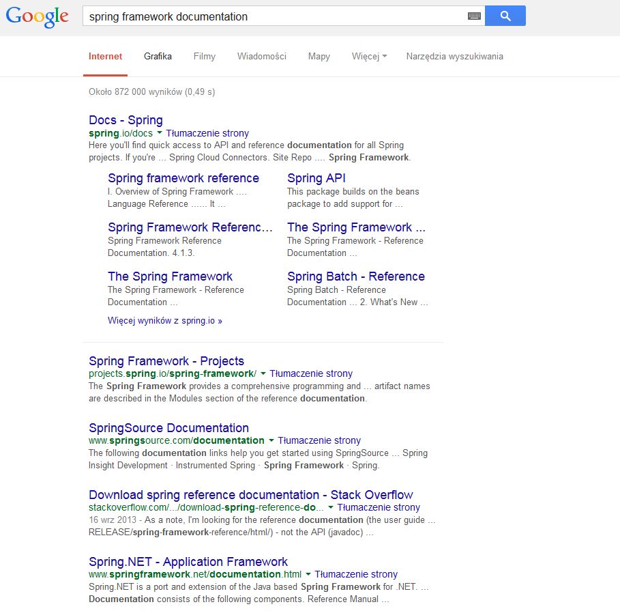Open the Spring API sitelink
The image size is (620, 611).
pos(316,178)
